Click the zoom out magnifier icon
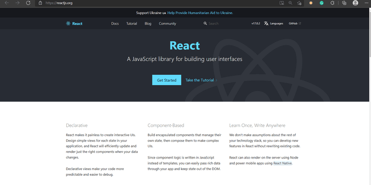 point(290,3)
